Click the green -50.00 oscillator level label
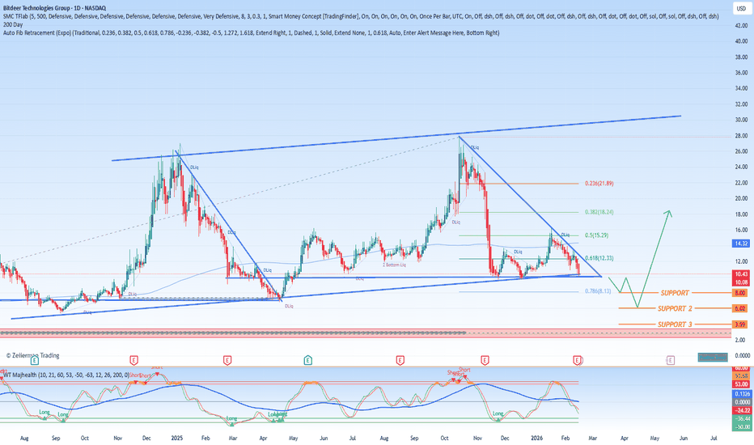The image size is (754, 445). [741, 426]
